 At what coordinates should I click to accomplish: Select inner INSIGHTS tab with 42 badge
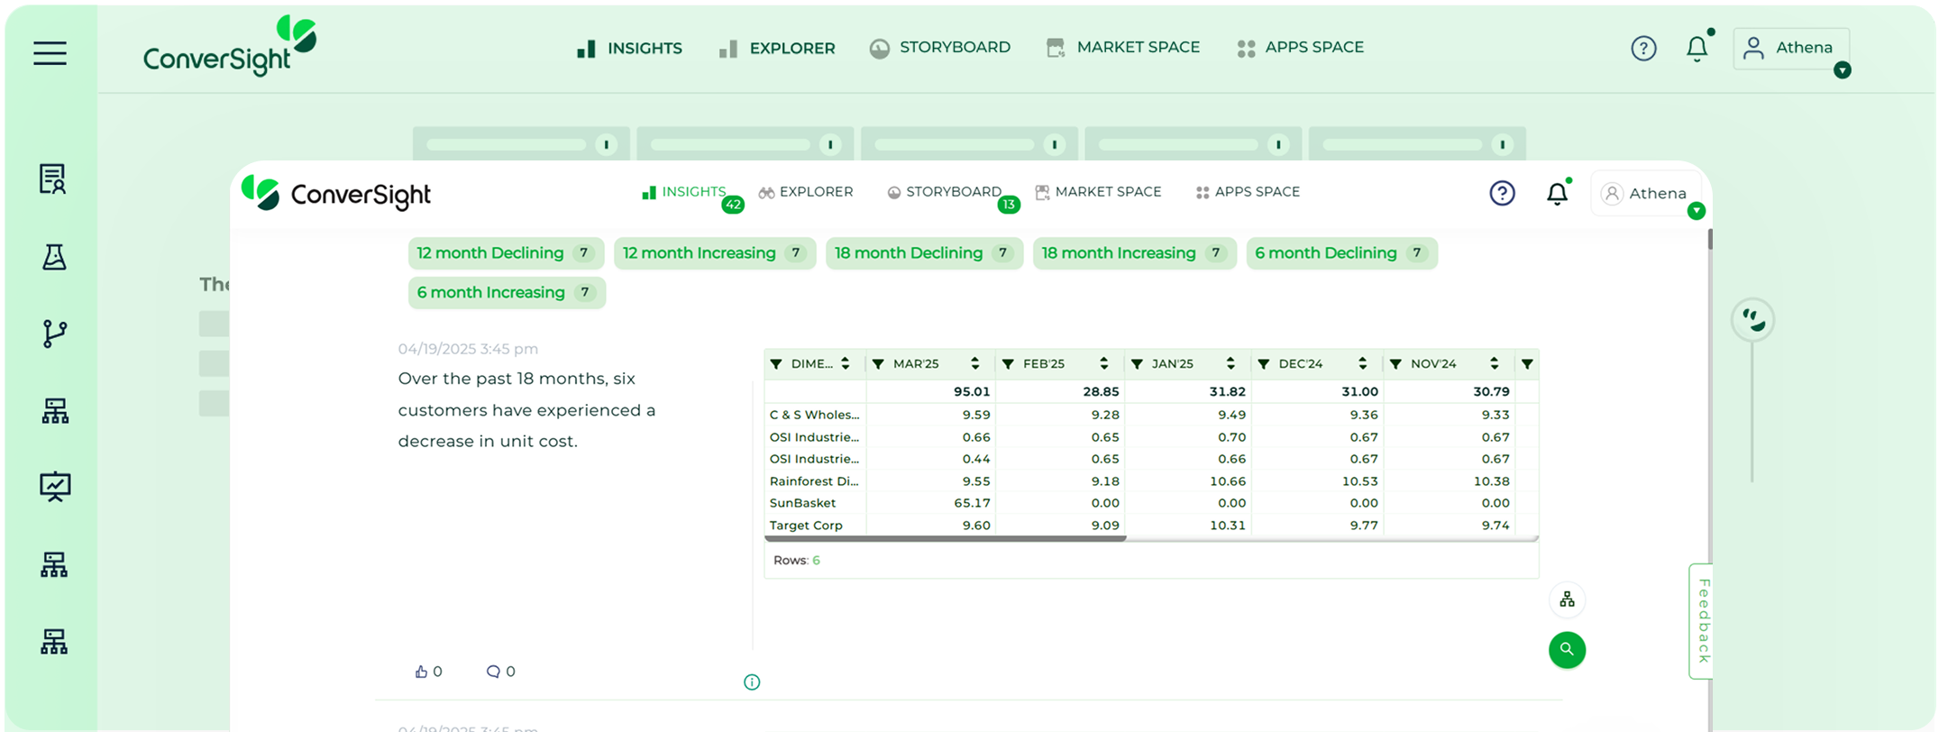[x=684, y=192]
